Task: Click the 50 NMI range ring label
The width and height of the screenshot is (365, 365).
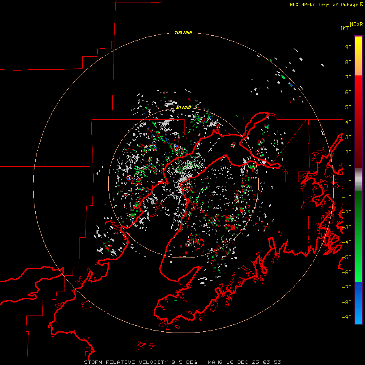Action: pyautogui.click(x=183, y=107)
